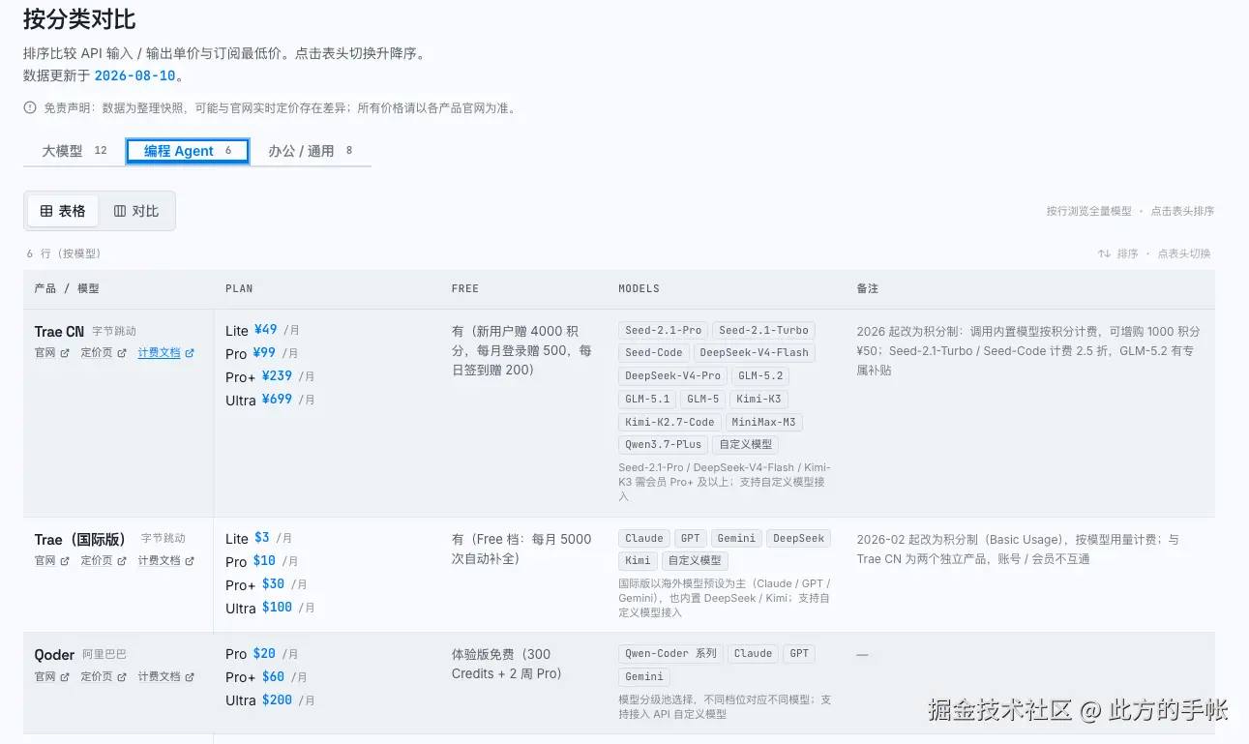Screen dimensions: 1249x744
Task: Open the 办公 / 通用 tab
Action: tap(310, 151)
